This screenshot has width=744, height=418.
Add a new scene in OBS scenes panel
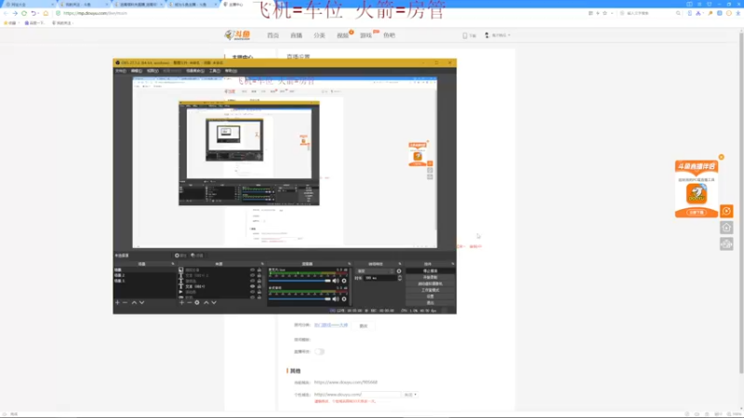[118, 303]
